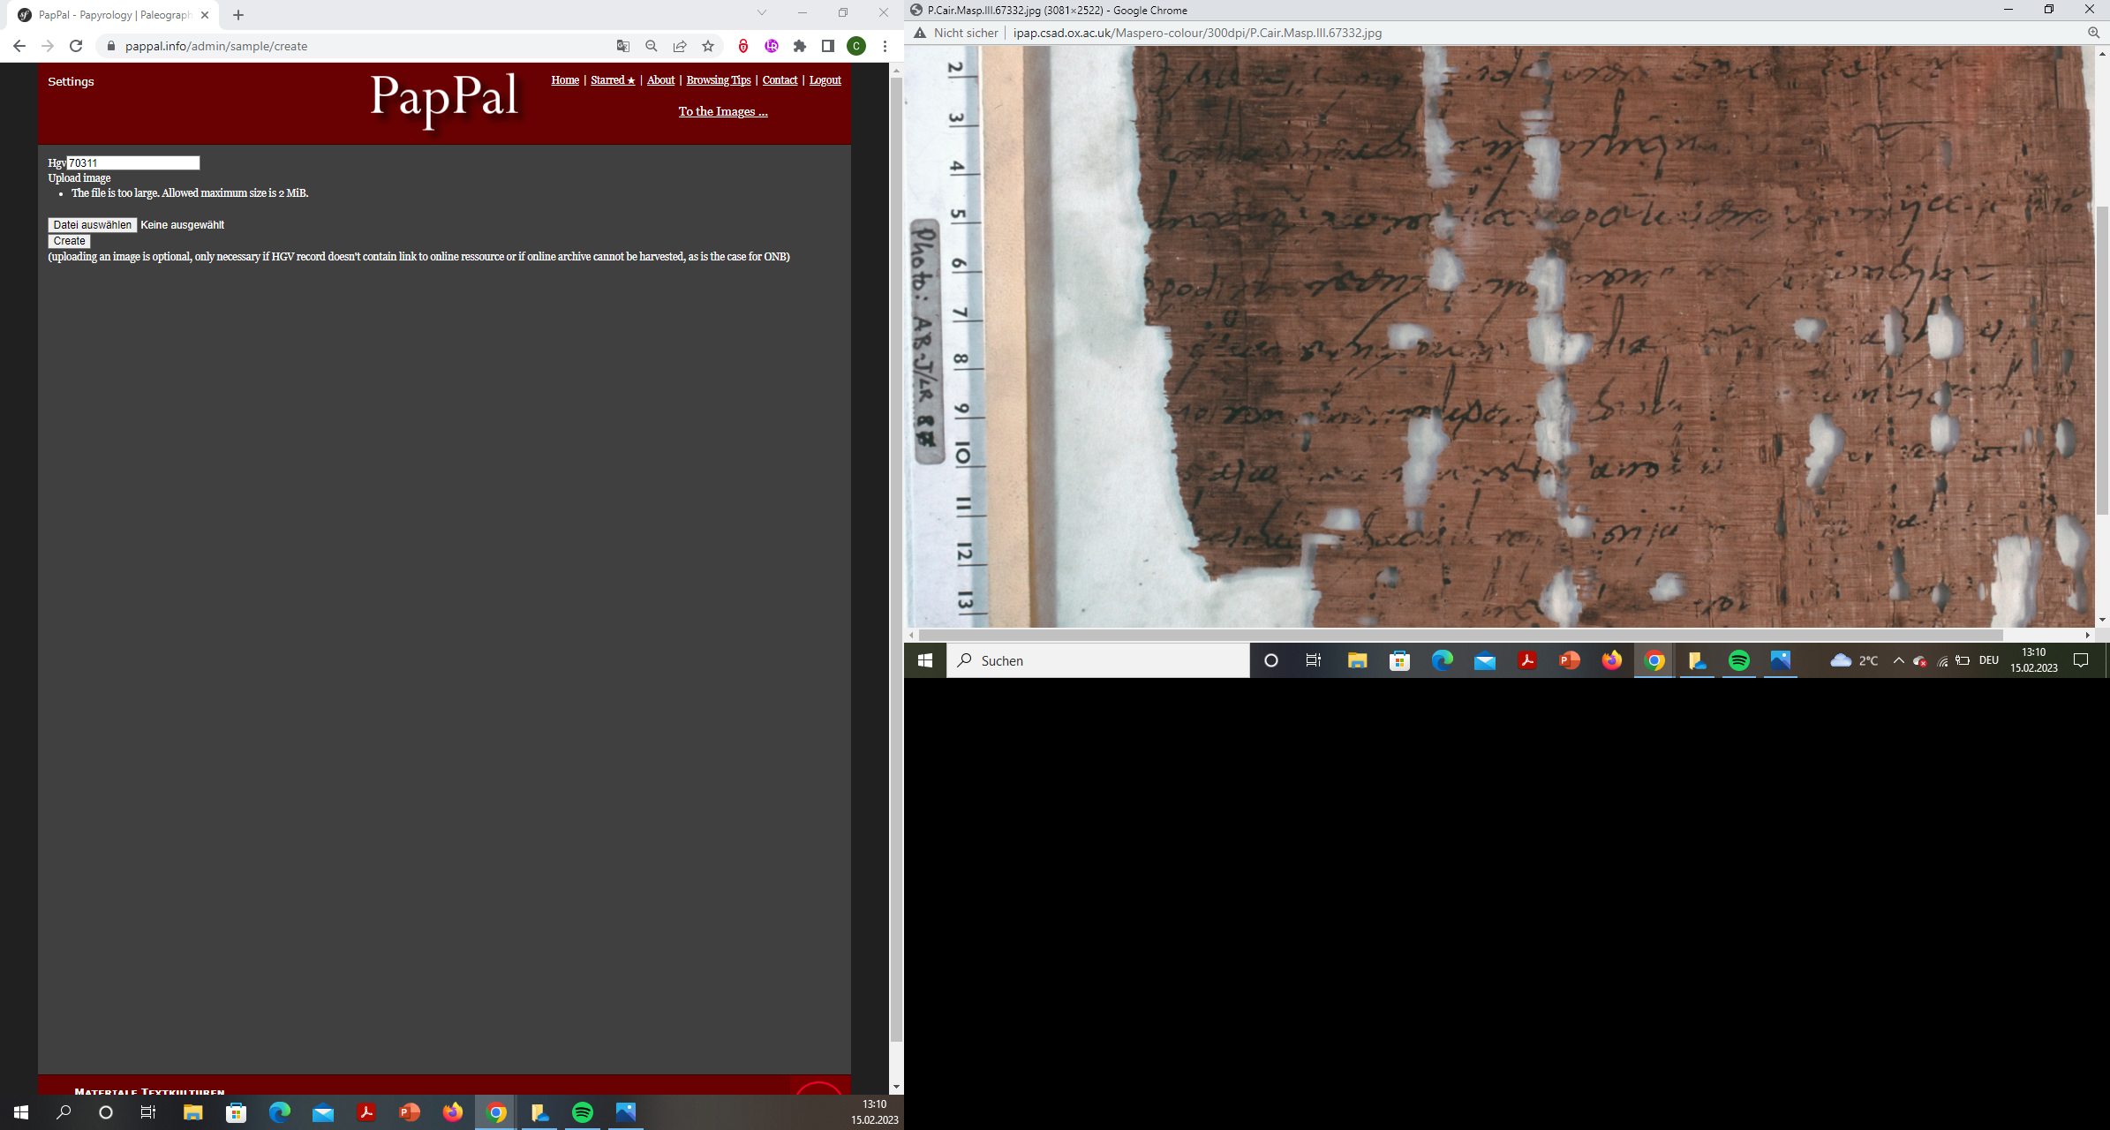Open File Explorer in the bottom taskbar
This screenshot has width=2110, height=1130.
(192, 1112)
